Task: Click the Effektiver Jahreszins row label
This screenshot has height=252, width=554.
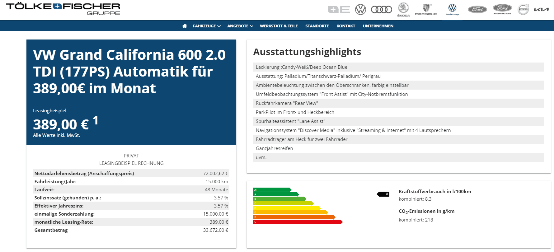Action: pyautogui.click(x=59, y=206)
